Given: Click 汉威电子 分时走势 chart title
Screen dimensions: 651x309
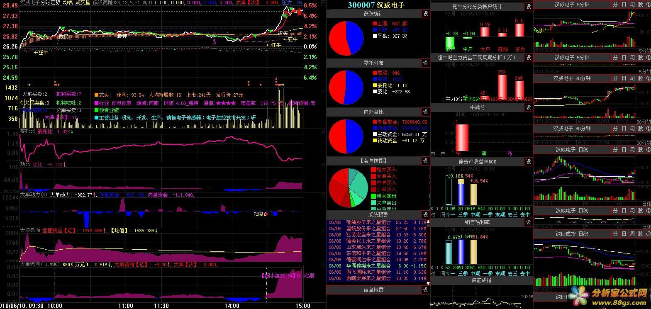Looking at the screenshot, I should click(40, 2).
